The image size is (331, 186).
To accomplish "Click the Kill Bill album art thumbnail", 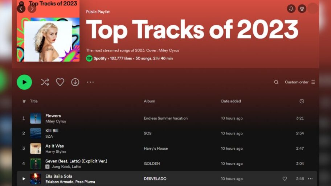I will click(x=36, y=133).
